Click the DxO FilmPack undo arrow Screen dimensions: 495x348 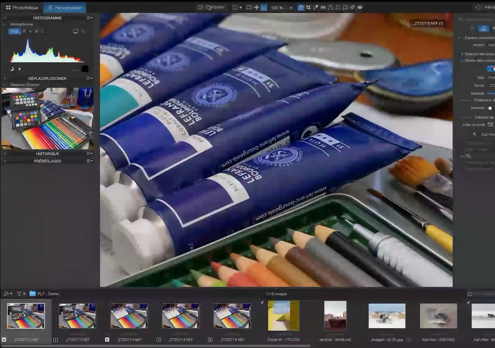click(474, 135)
